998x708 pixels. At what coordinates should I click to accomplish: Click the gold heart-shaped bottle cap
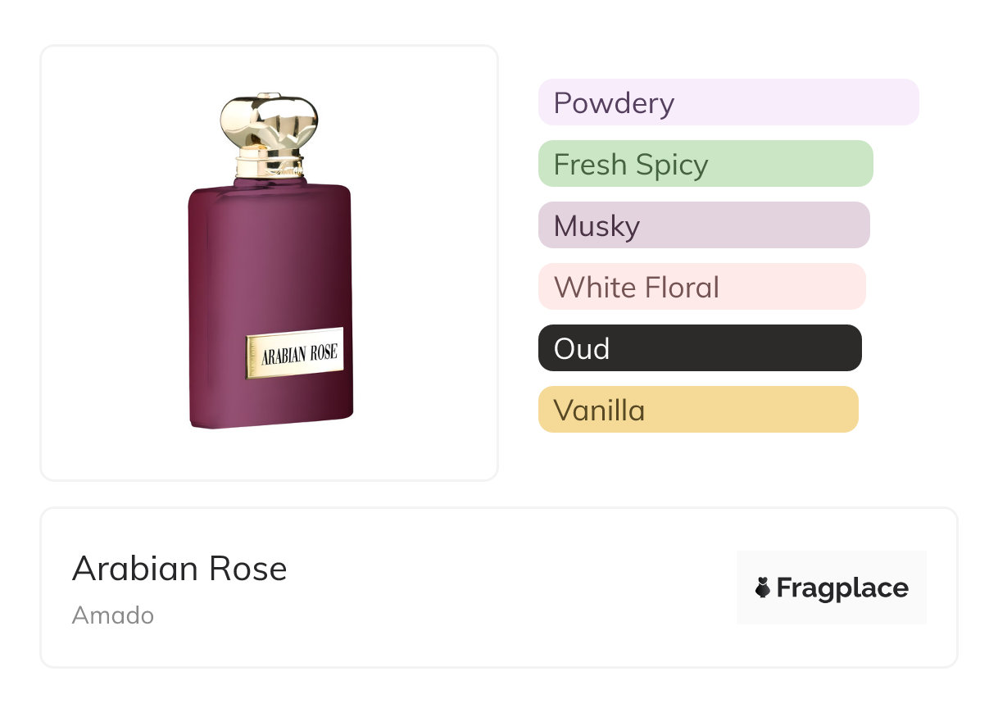click(268, 122)
